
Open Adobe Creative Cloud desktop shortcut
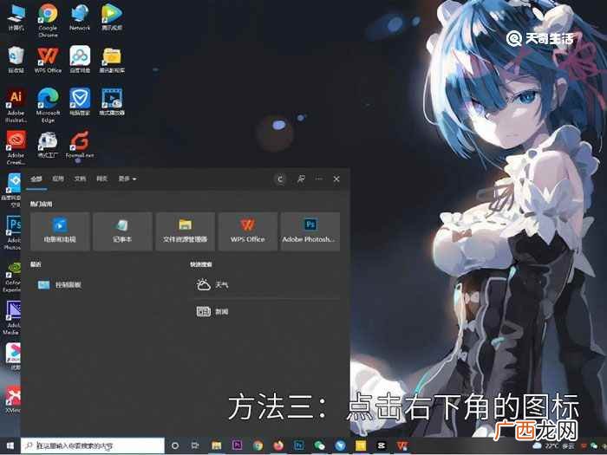(16, 147)
